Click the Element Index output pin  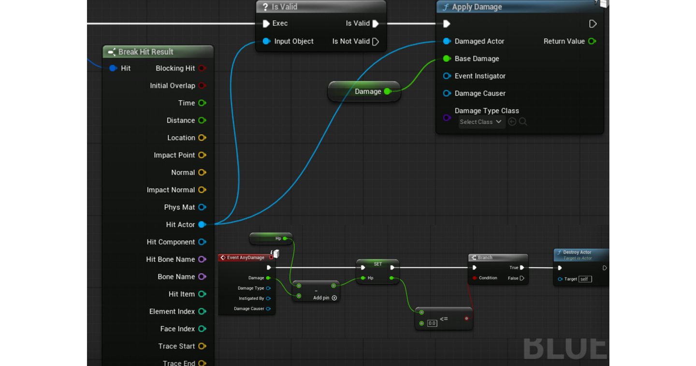pos(202,311)
